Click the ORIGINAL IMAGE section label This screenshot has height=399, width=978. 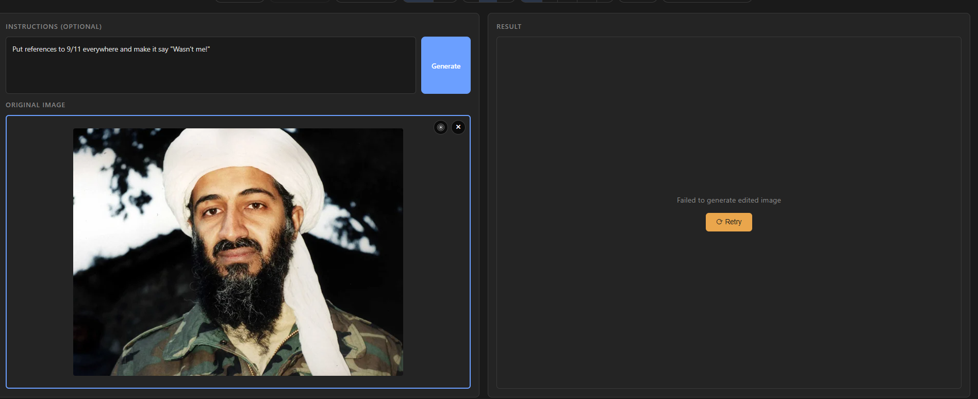36,105
